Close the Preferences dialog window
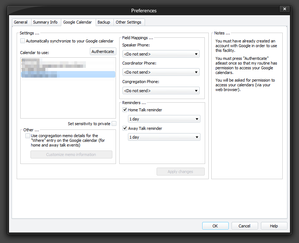The image size is (299, 243). point(285,9)
